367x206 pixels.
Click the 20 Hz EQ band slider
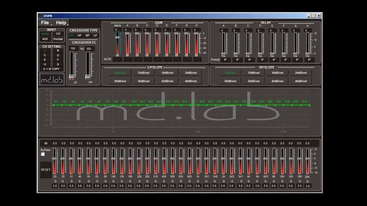click(54, 161)
